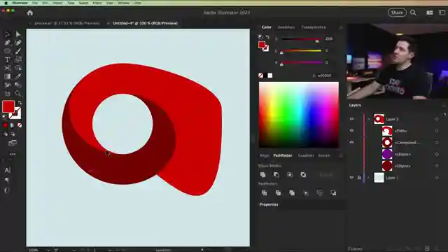
Task: Hide the <Path> sublayer
Action: pyautogui.click(x=351, y=131)
